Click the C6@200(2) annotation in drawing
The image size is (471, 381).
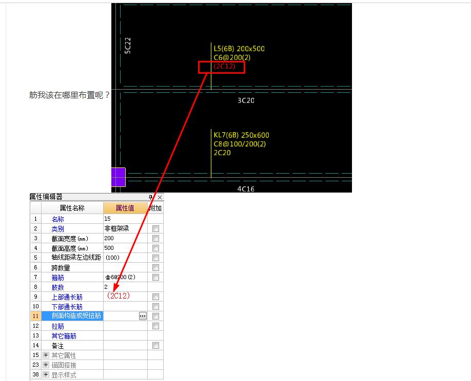tap(232, 57)
